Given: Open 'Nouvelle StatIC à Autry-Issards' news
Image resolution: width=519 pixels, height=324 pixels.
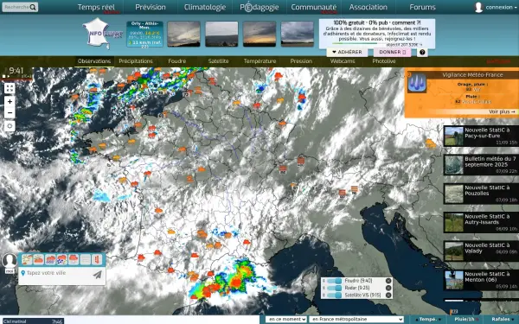Looking at the screenshot, I should [x=481, y=222].
